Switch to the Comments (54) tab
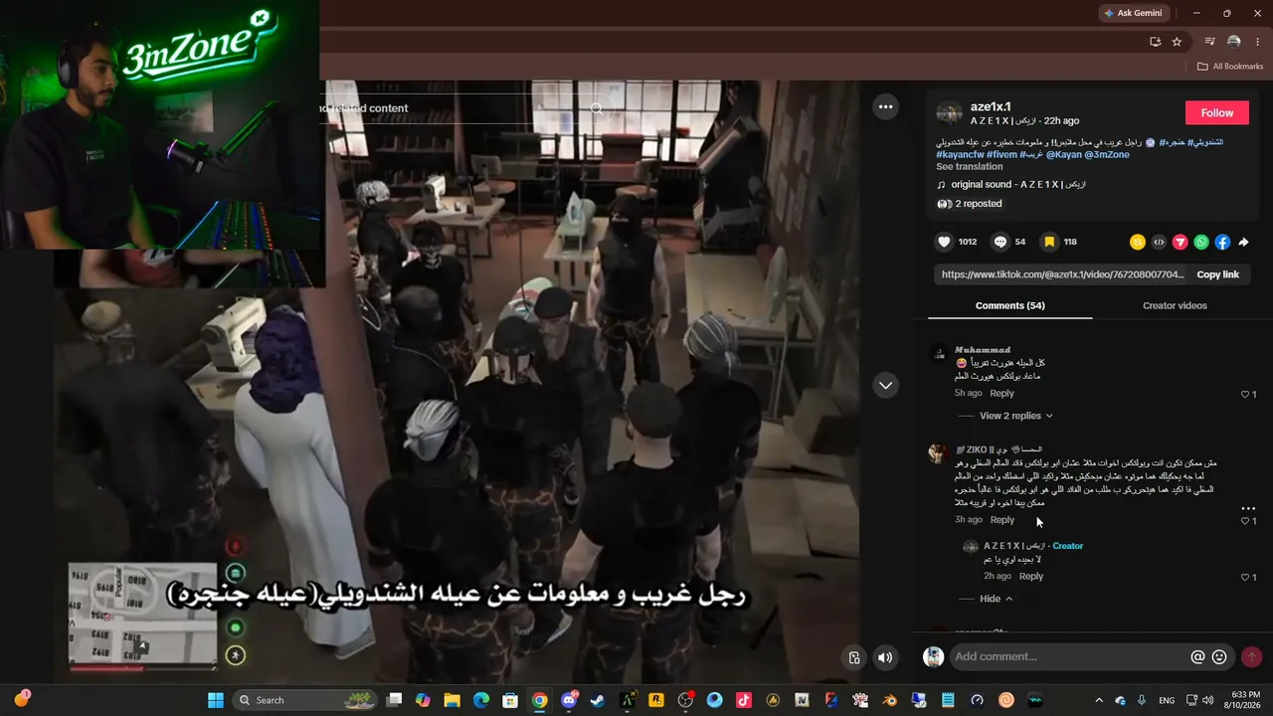Viewport: 1273px width, 716px height. pos(1009,305)
